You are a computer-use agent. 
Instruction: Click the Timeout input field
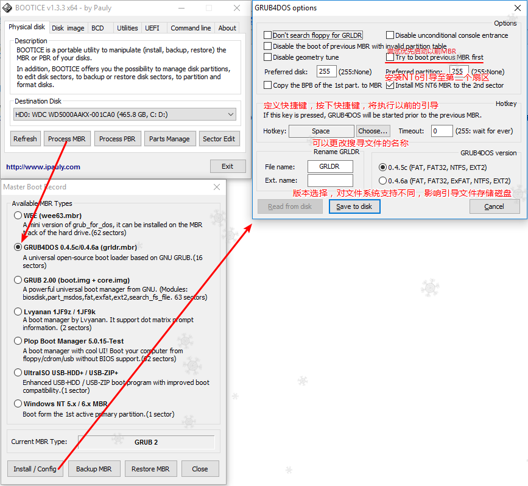click(x=442, y=131)
